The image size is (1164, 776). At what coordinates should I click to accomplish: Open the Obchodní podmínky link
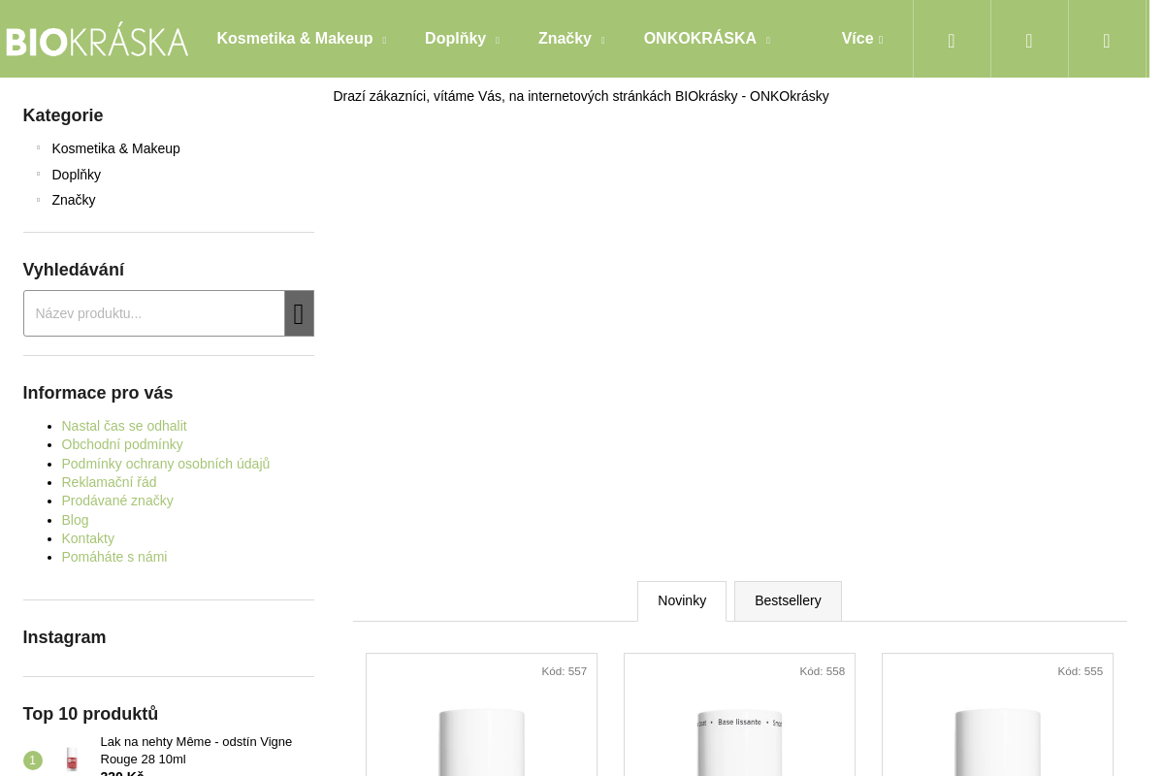pos(122,444)
